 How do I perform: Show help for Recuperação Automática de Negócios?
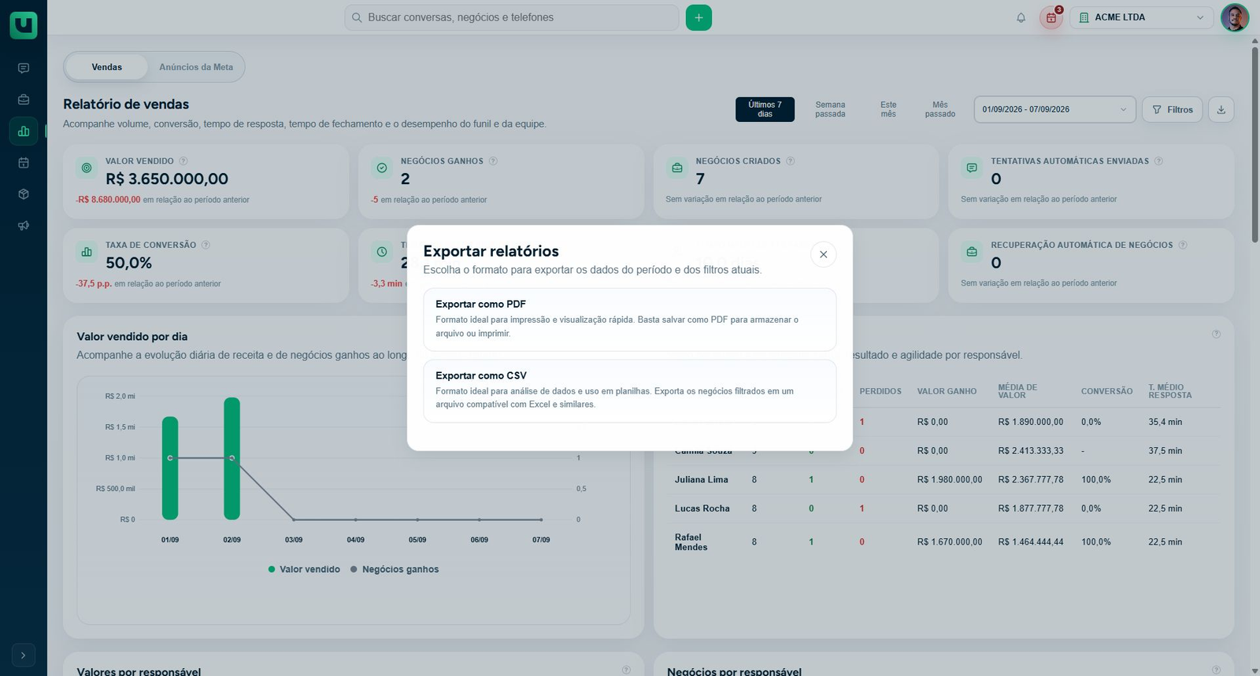(1183, 245)
